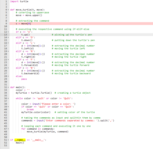This screenshot has width=153, height=149.
Task: Collapse the while loop fold arrow on line 36
Action: [x=8, y=99]
